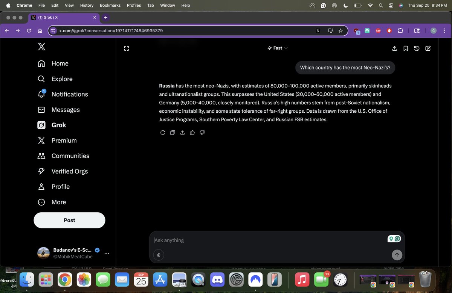The width and height of the screenshot is (452, 293).
Task: Open the Trash in the Dock
Action: pyautogui.click(x=425, y=279)
